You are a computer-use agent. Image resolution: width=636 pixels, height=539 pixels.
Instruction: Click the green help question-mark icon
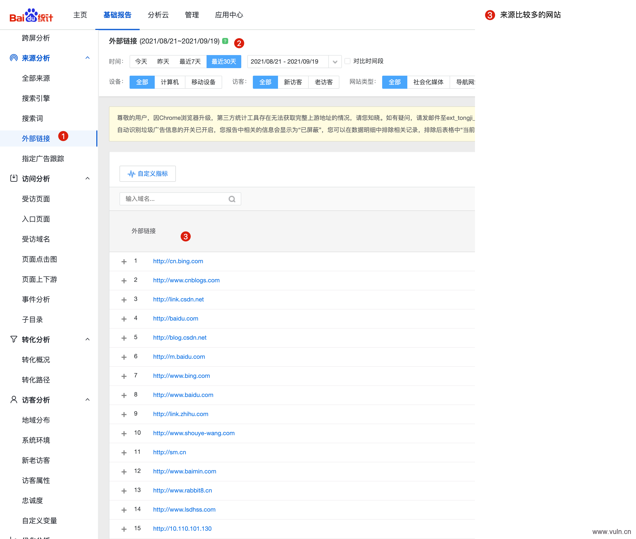(225, 41)
